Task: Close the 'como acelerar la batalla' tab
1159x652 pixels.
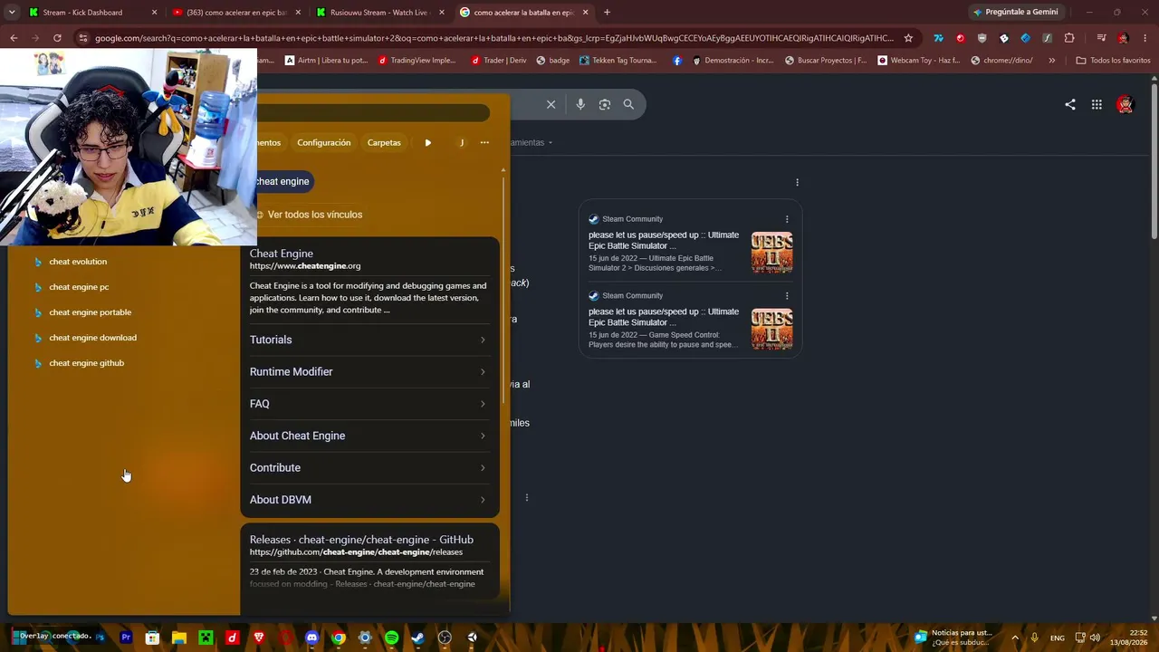Action: pyautogui.click(x=585, y=13)
